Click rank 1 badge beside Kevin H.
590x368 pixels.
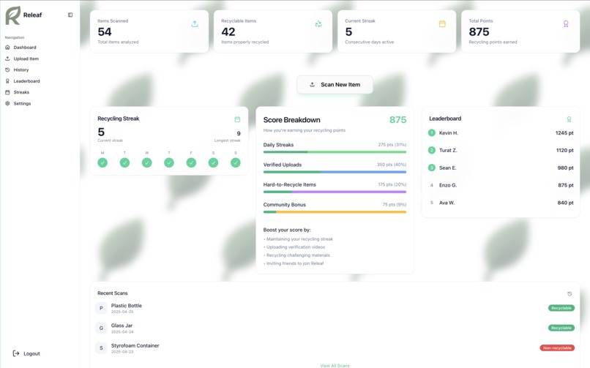coord(432,132)
